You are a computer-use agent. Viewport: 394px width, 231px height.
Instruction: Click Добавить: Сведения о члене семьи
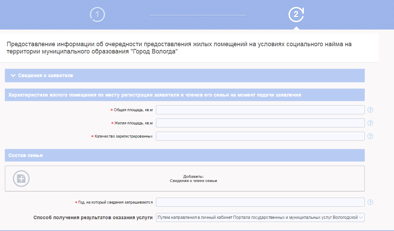[x=193, y=179]
